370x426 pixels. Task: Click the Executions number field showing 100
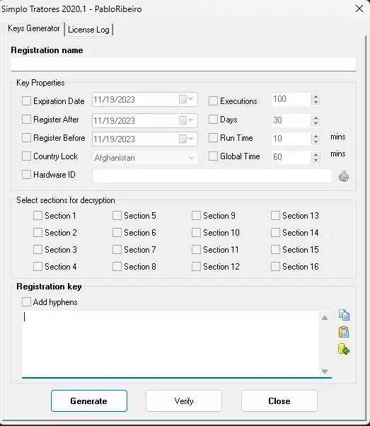pyautogui.click(x=291, y=100)
